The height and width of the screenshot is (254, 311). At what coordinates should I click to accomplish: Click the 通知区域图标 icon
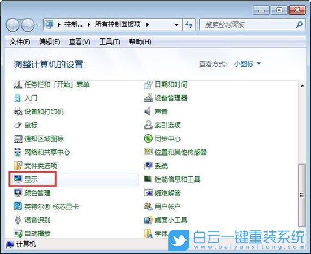(x=18, y=139)
